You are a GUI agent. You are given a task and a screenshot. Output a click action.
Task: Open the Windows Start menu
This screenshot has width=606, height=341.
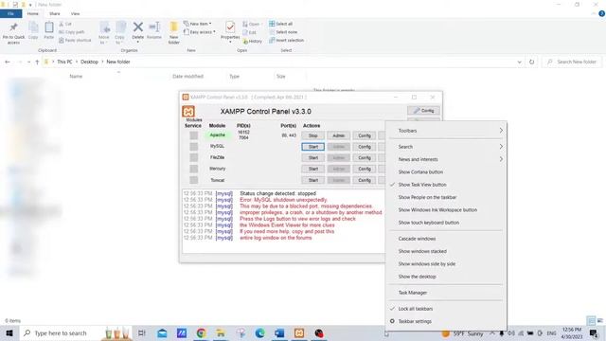tap(9, 332)
